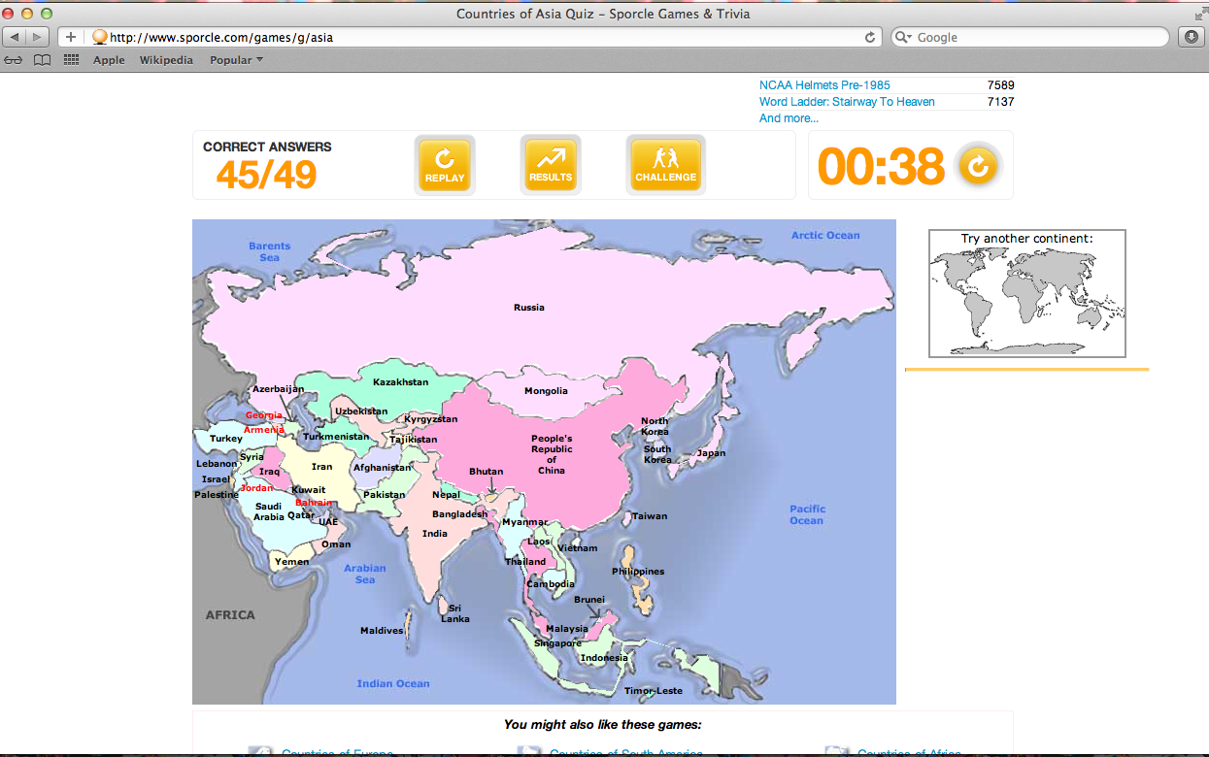1209x757 pixels.
Task: Click the Brunei label
Action: point(589,600)
